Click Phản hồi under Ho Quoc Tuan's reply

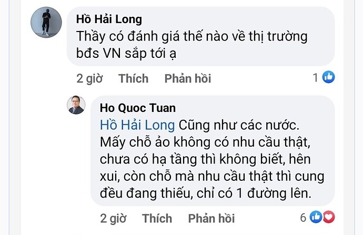(211, 218)
